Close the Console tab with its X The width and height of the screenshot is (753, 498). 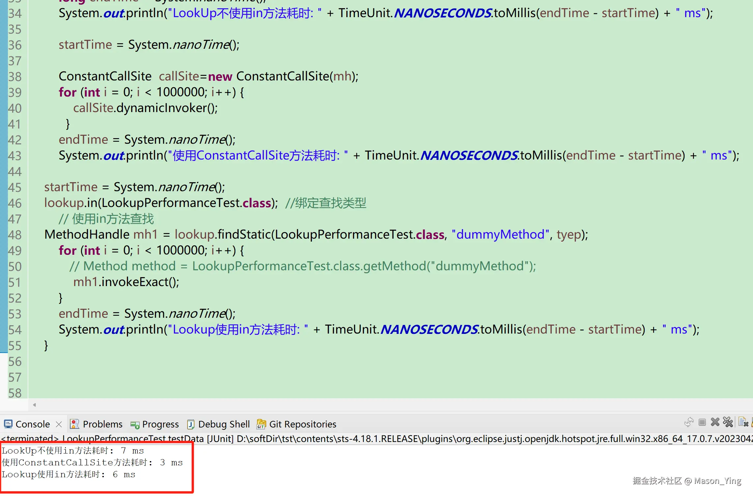pyautogui.click(x=59, y=424)
